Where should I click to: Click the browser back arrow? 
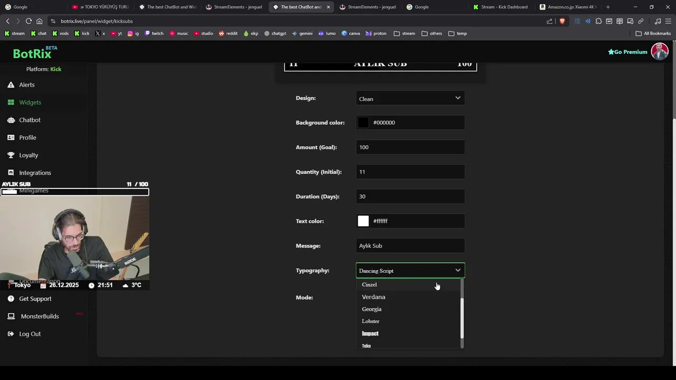(7, 21)
